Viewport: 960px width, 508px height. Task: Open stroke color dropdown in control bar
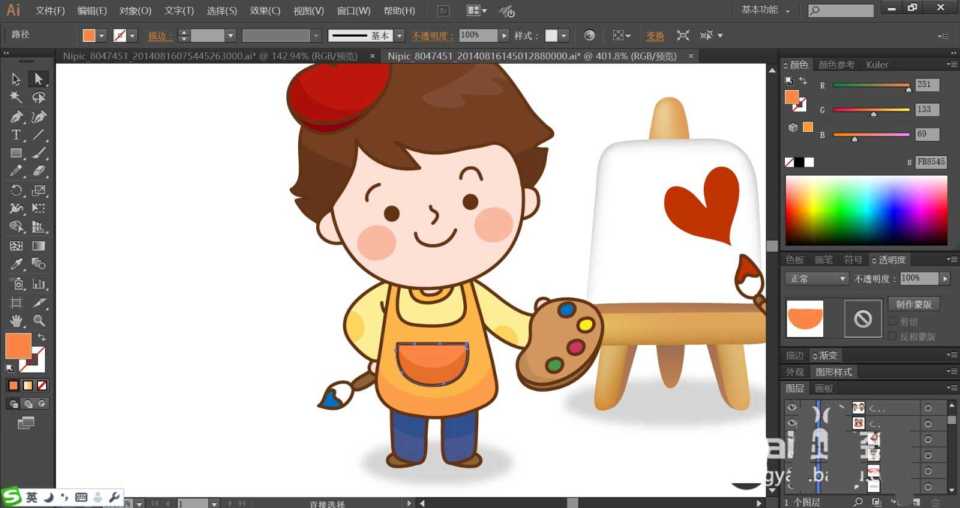point(133,36)
